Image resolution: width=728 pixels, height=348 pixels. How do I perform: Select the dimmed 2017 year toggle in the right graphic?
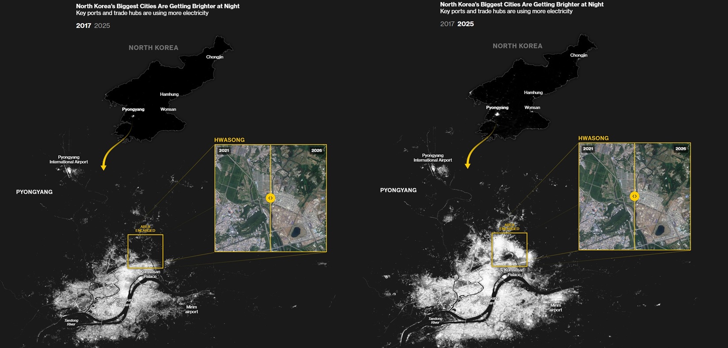447,24
